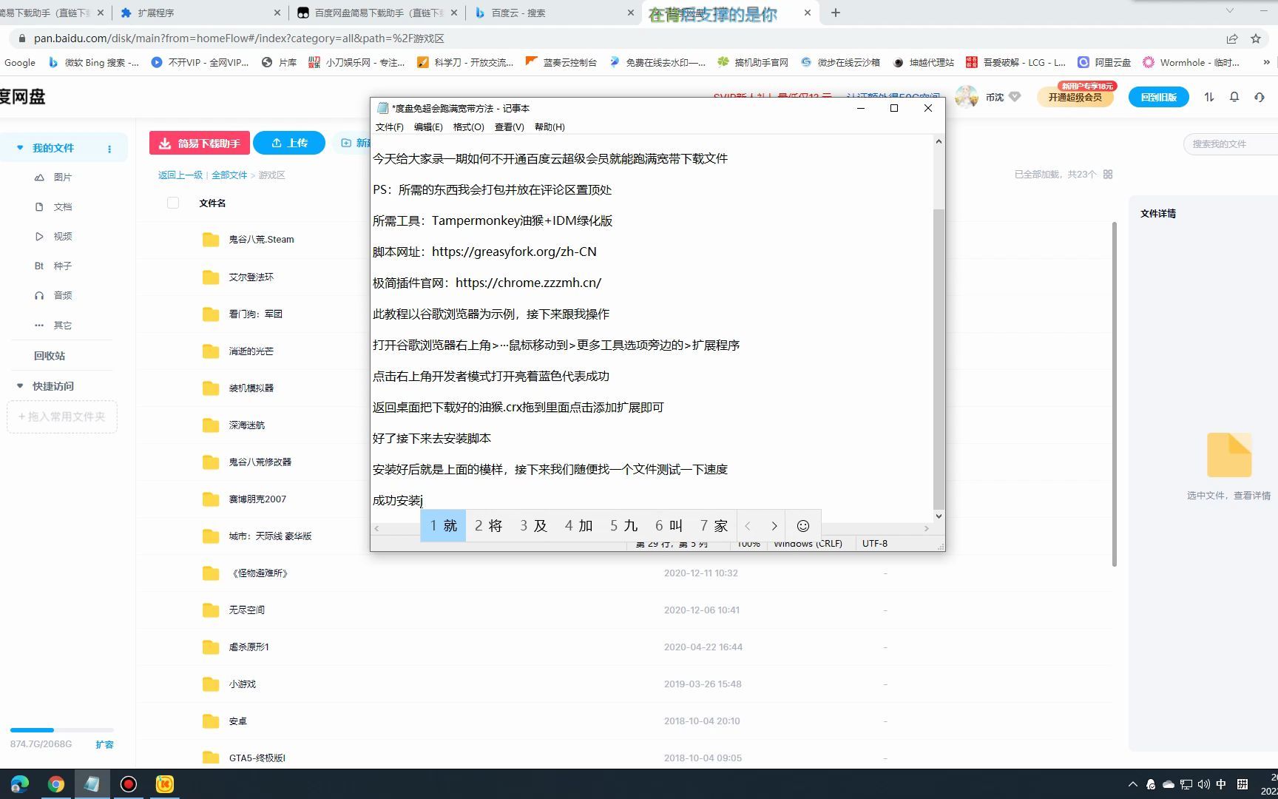
Task: Switch to grid view icon
Action: pyautogui.click(x=1108, y=175)
